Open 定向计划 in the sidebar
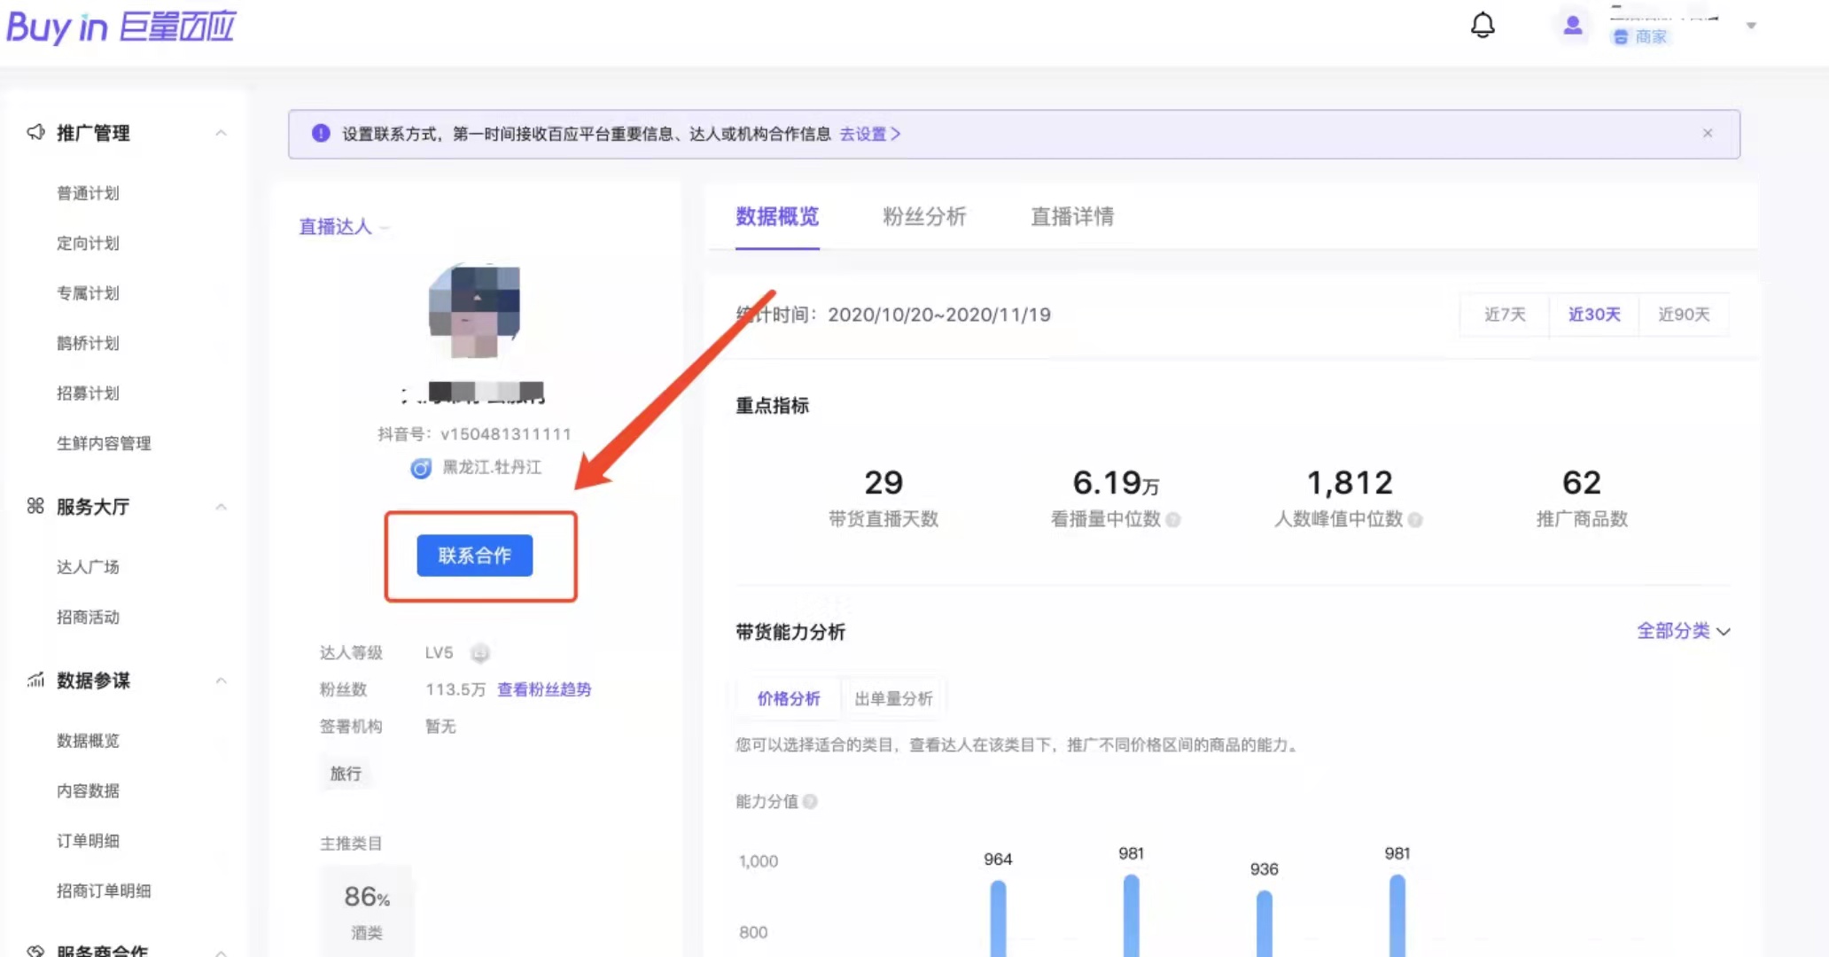This screenshot has height=957, width=1829. pyautogui.click(x=88, y=243)
